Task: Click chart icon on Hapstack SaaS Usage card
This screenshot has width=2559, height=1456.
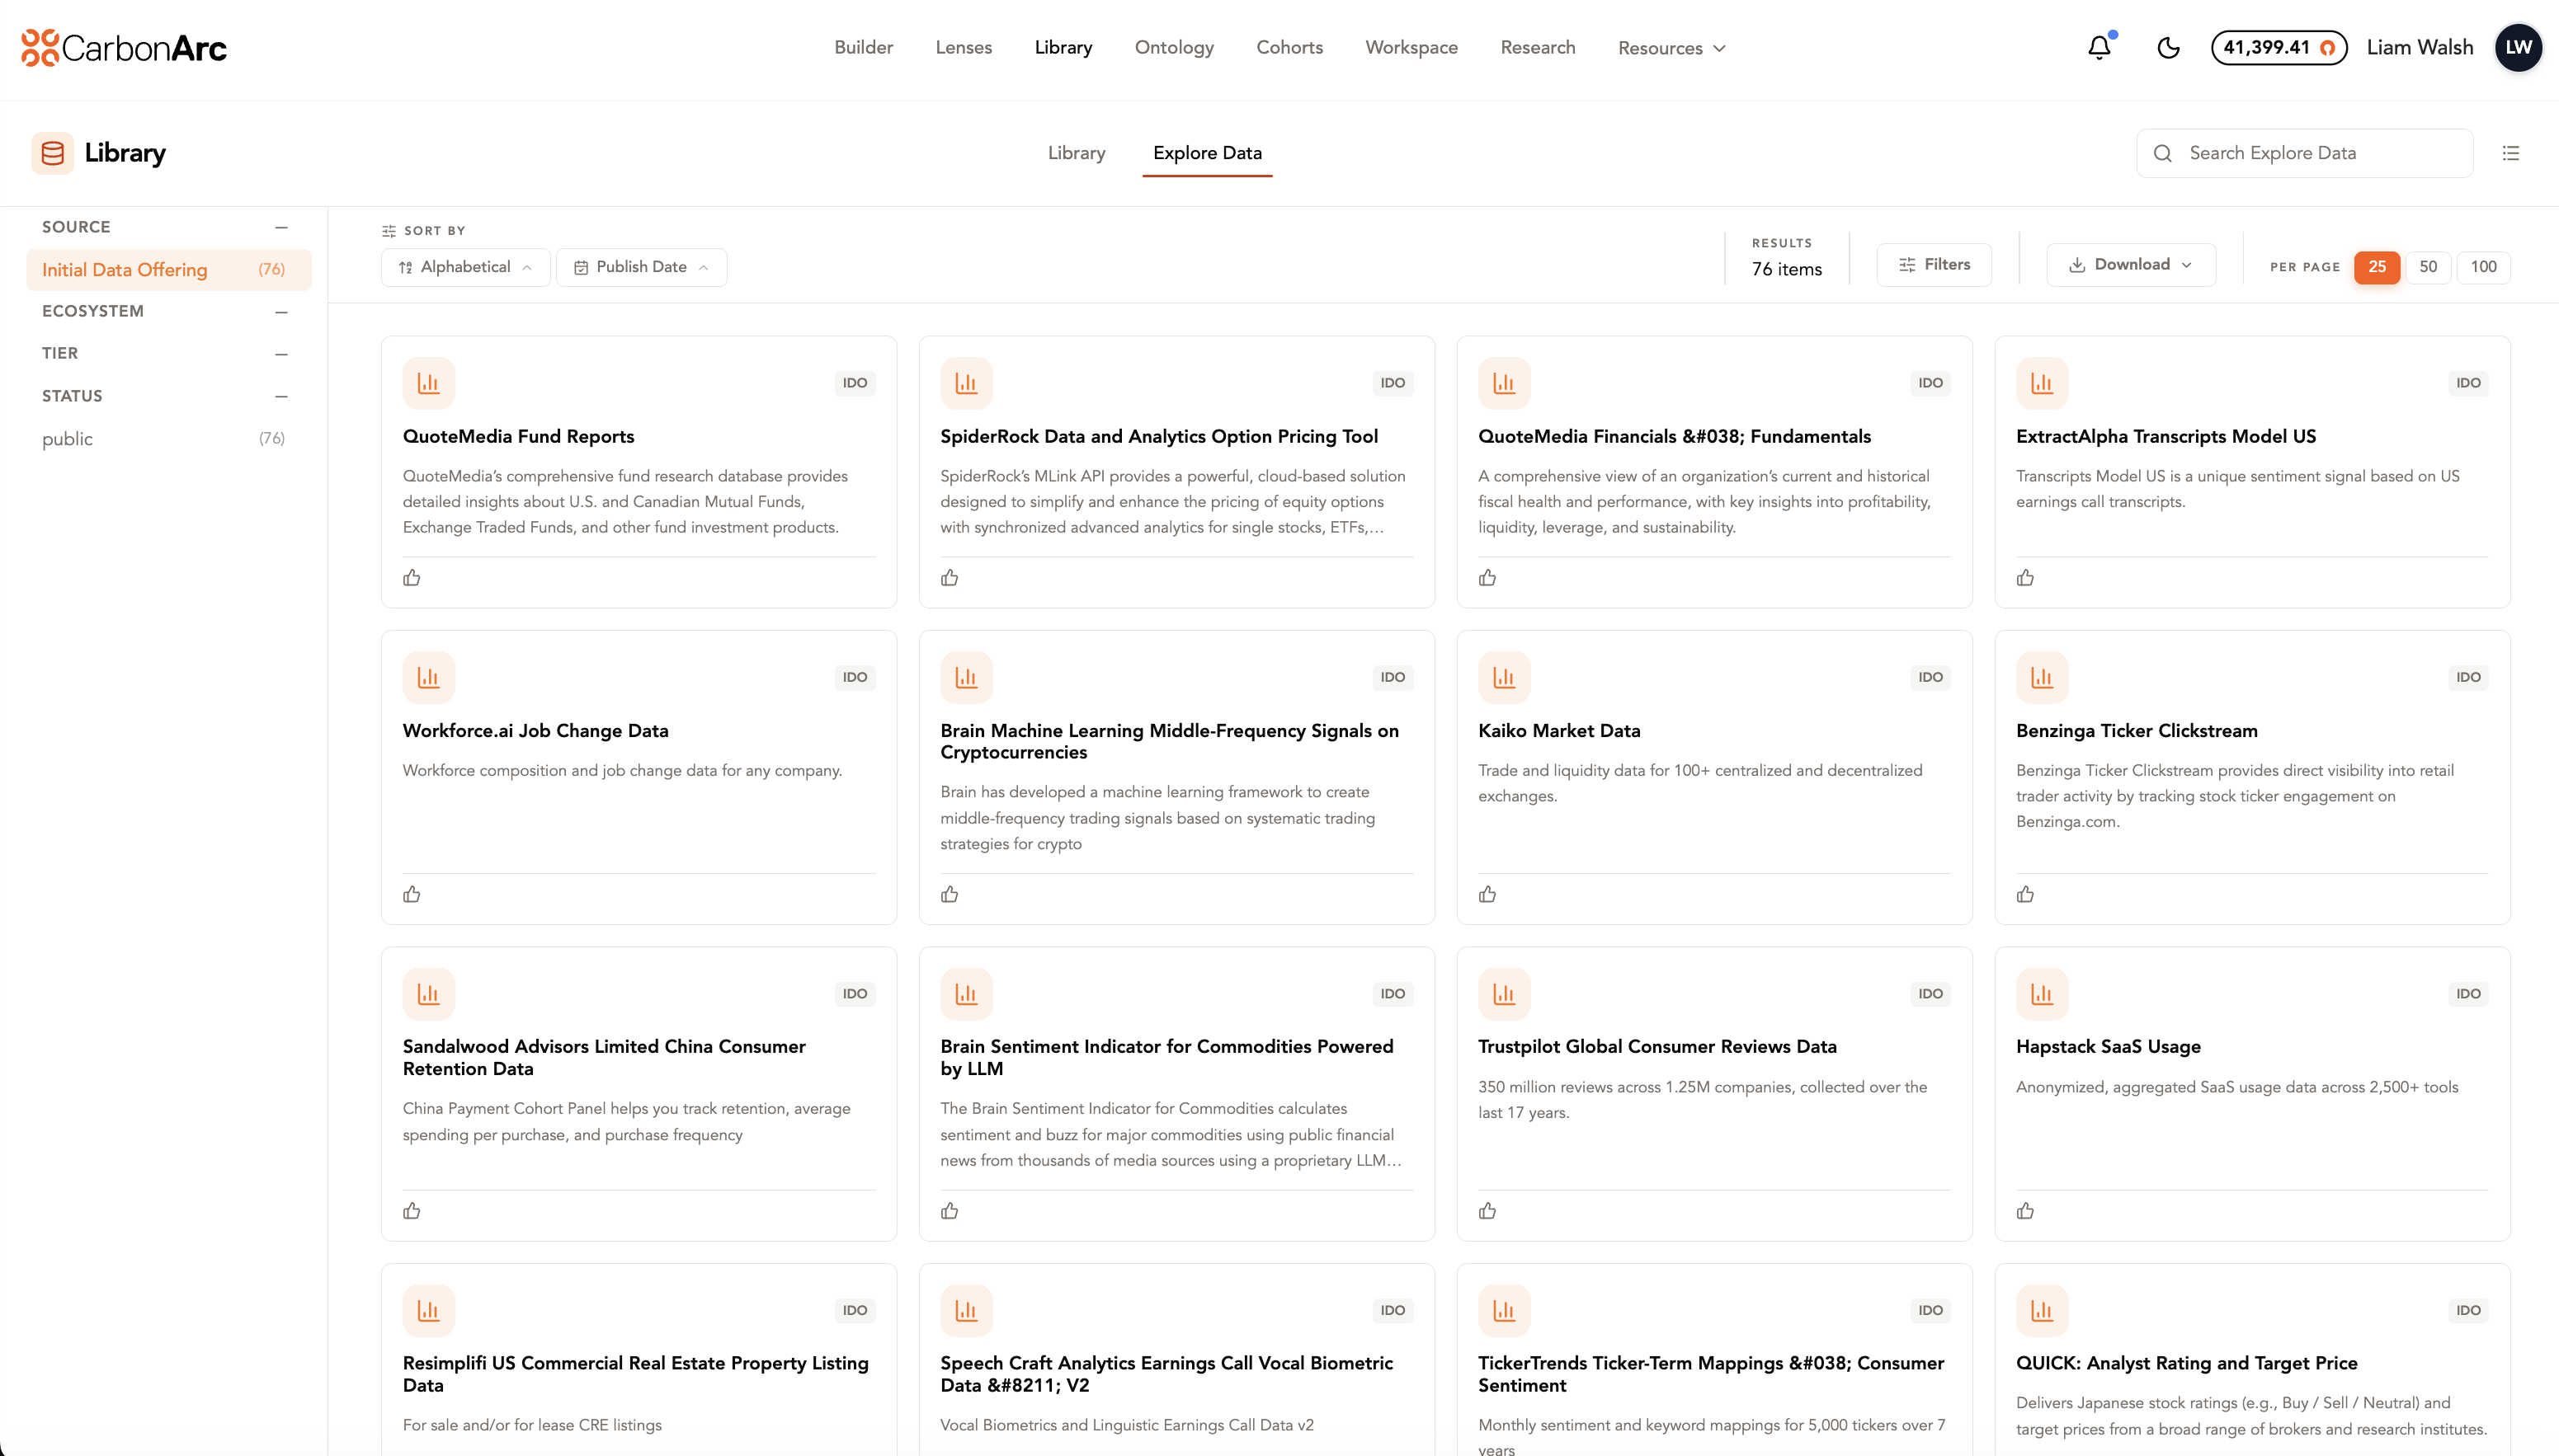Action: pos(2042,993)
